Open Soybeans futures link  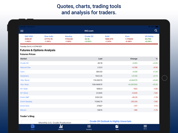pos(24,76)
